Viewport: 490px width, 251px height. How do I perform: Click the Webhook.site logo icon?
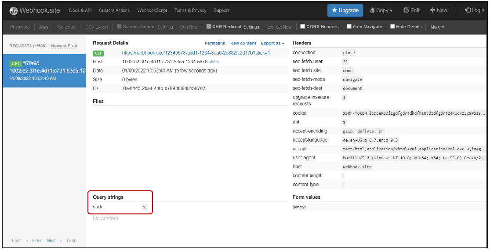14,11
